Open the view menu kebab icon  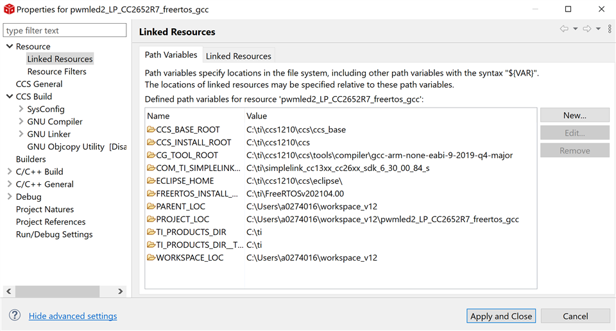(610, 29)
